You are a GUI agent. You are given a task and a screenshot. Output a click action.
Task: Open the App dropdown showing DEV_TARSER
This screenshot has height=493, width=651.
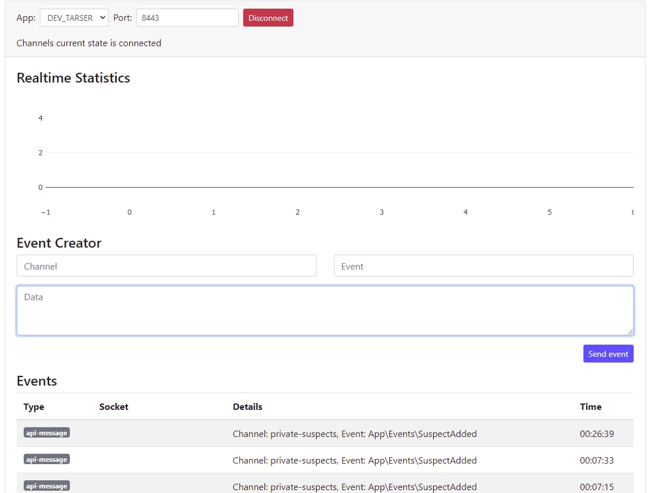(74, 18)
